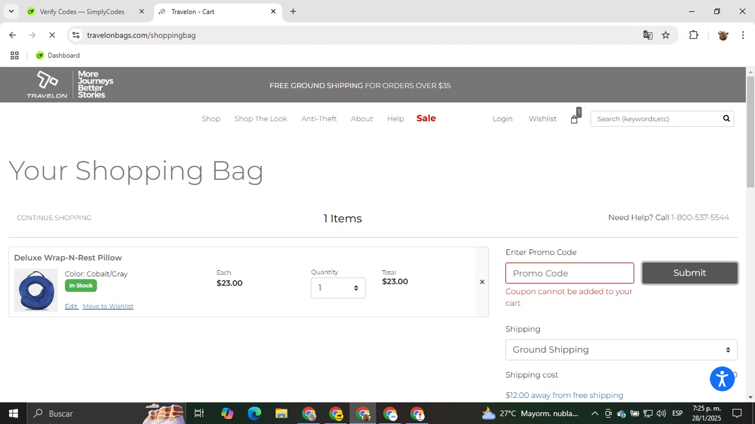Open the About menu
The image size is (755, 424).
coord(362,119)
